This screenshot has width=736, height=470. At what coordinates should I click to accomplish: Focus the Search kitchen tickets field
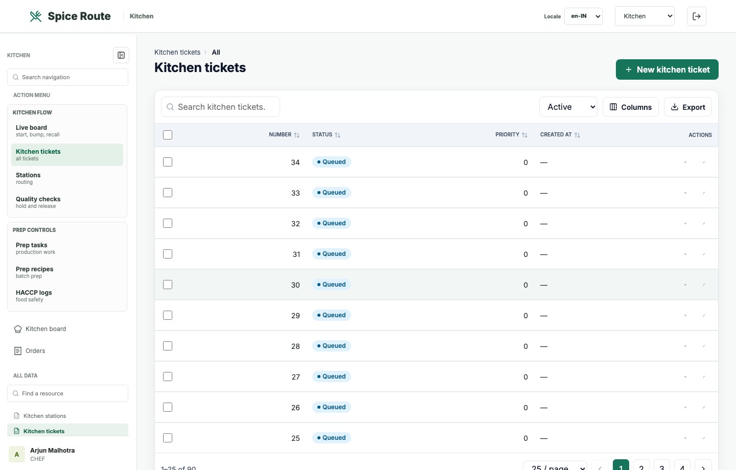pyautogui.click(x=220, y=107)
